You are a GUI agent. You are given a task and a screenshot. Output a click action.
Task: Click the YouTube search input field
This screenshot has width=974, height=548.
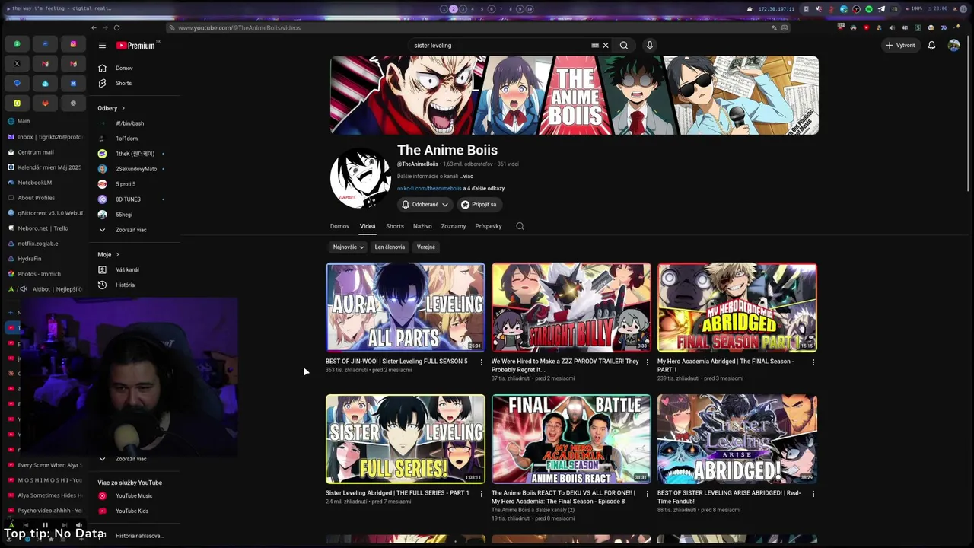tap(502, 46)
